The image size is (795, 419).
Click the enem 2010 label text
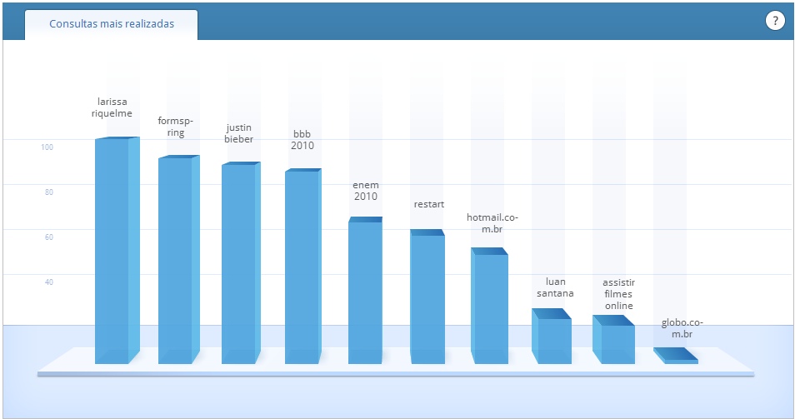tap(365, 191)
